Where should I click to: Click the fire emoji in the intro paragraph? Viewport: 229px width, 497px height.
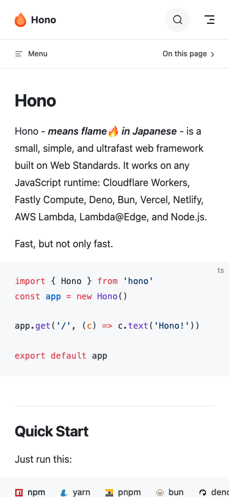click(113, 131)
